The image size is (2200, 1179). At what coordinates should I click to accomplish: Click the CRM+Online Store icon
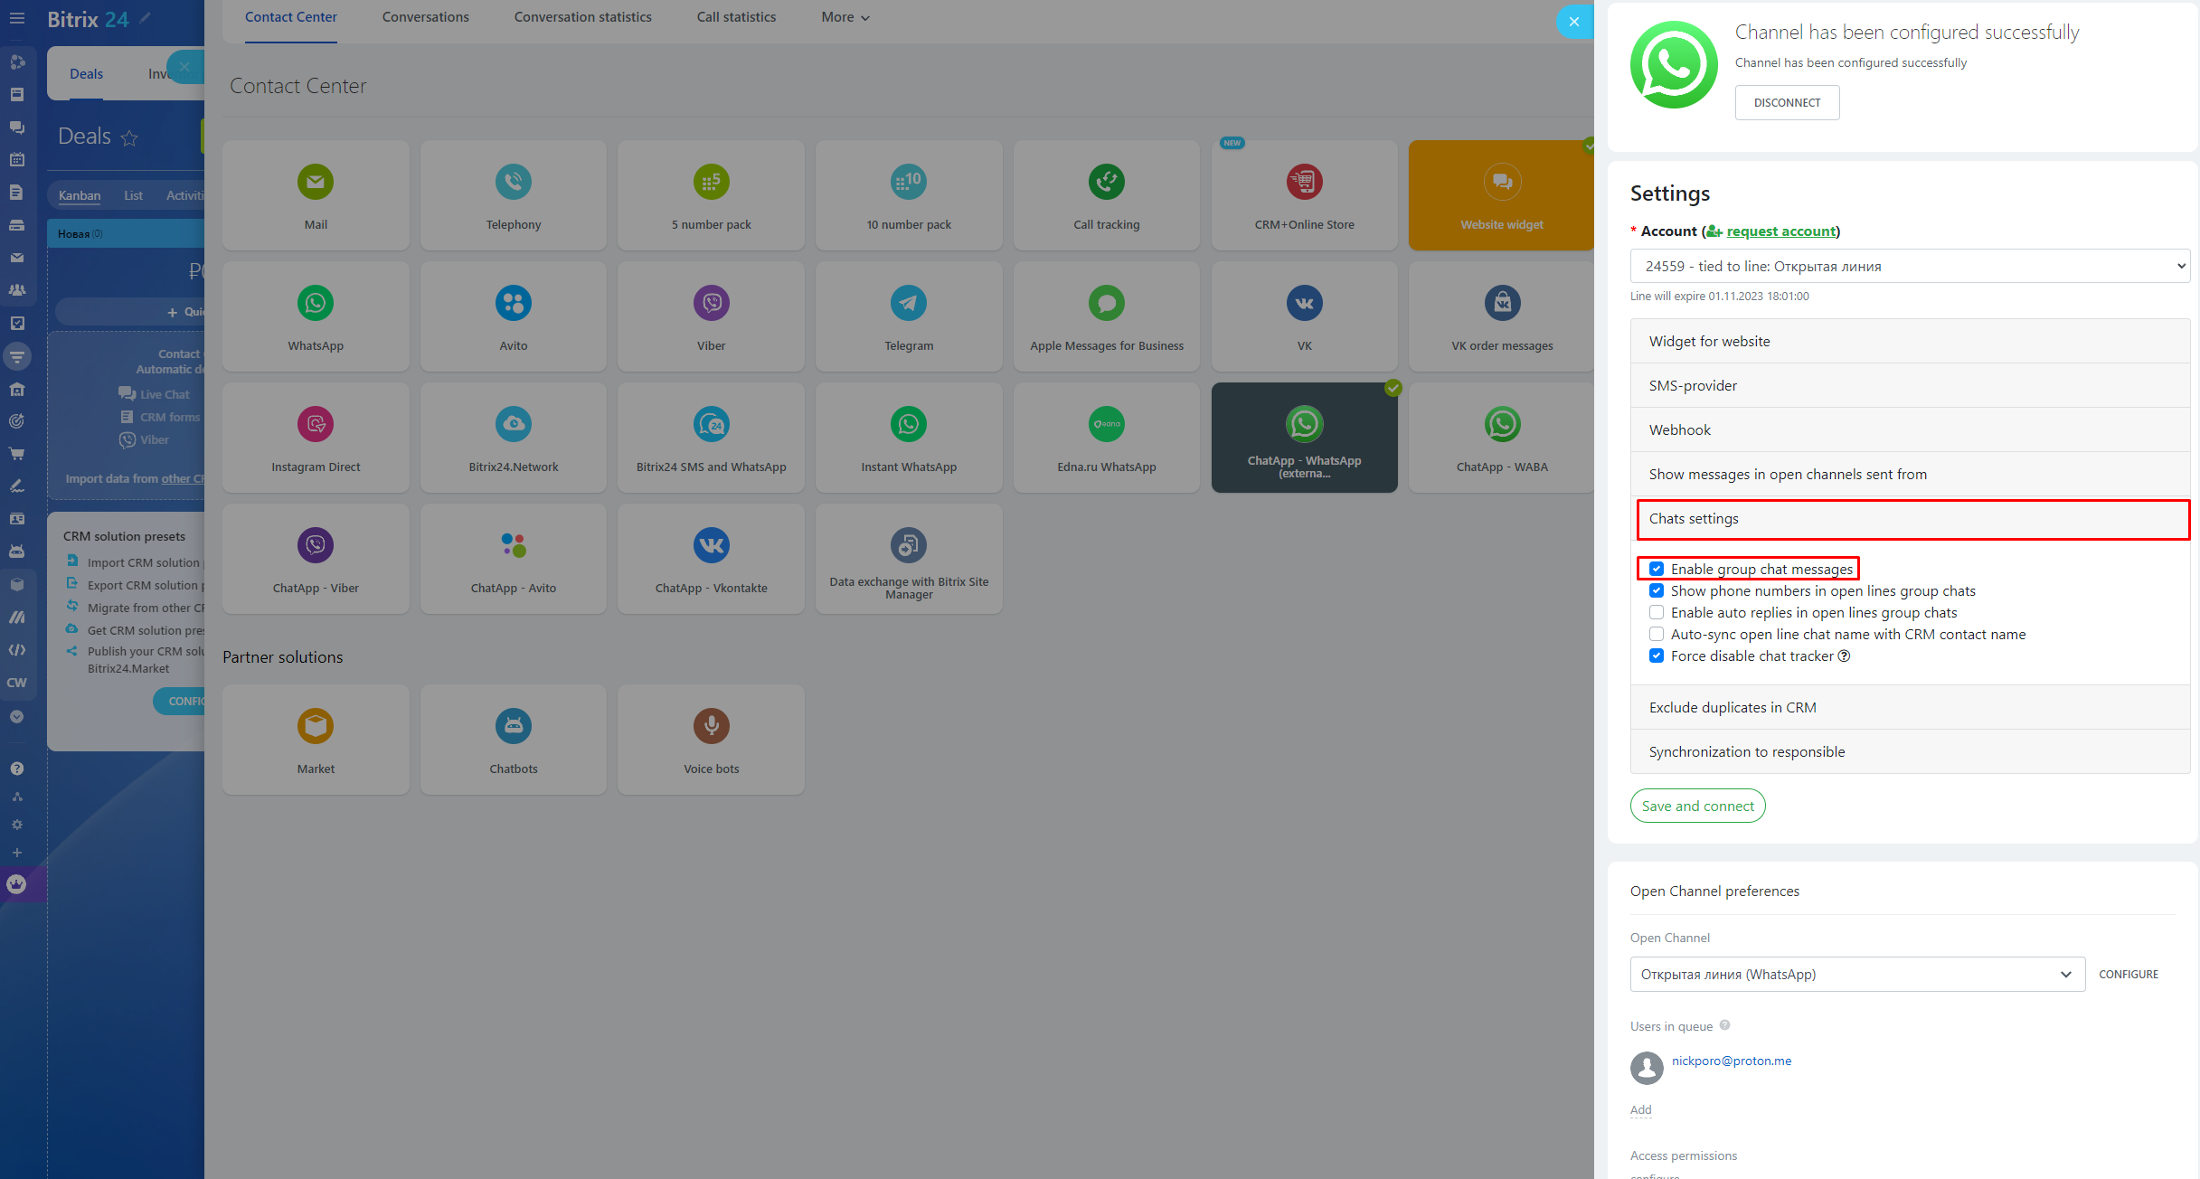(1304, 182)
